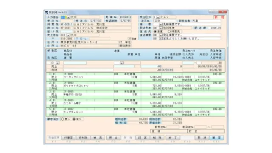Screen dimensions: 272x153
Task: Click the 確定 button
Action: 216,138
